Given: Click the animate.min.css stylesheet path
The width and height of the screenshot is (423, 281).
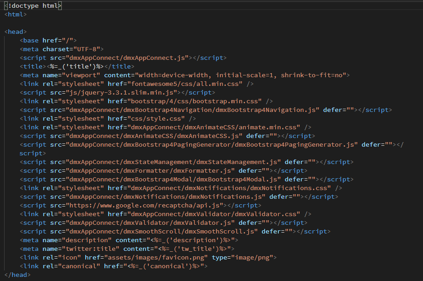Looking at the screenshot, I should point(213,127).
